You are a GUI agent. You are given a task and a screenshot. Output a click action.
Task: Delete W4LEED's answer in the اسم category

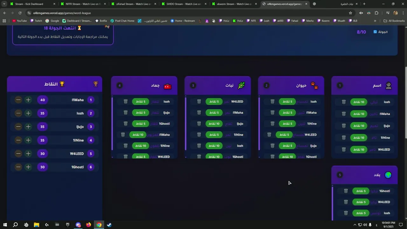[x=344, y=149]
